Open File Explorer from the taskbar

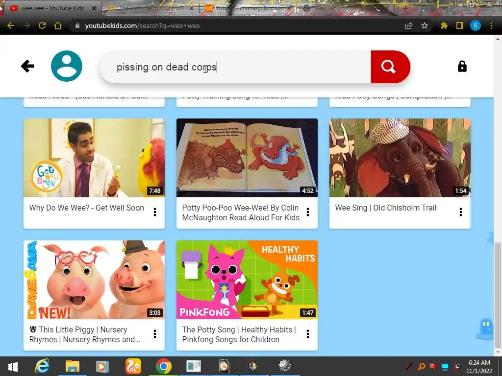[73, 366]
